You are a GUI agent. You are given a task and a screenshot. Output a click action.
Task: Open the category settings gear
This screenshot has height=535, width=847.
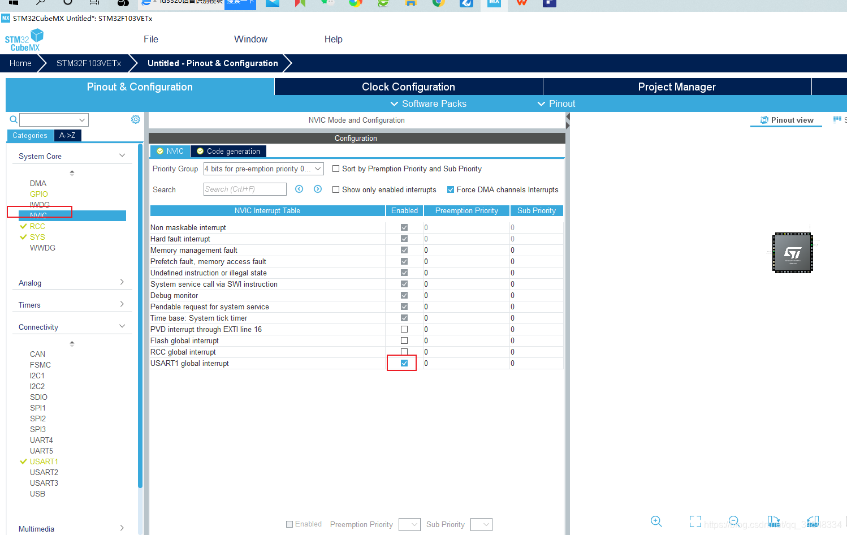coord(136,119)
